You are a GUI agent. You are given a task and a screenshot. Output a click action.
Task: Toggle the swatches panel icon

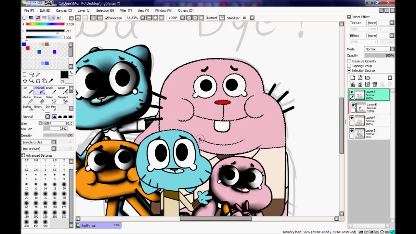(51, 18)
